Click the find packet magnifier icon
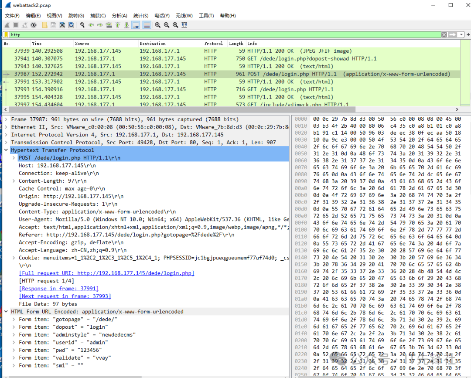 tap(82, 25)
